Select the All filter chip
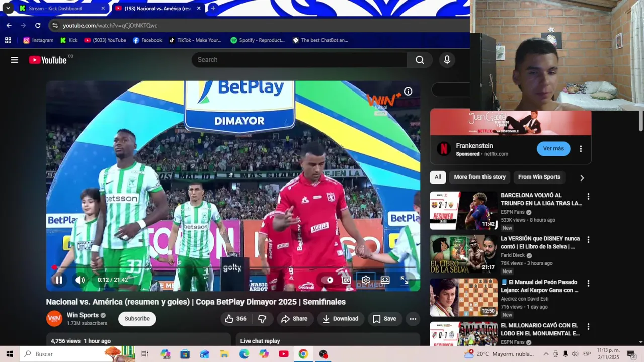This screenshot has width=644, height=362. click(438, 177)
